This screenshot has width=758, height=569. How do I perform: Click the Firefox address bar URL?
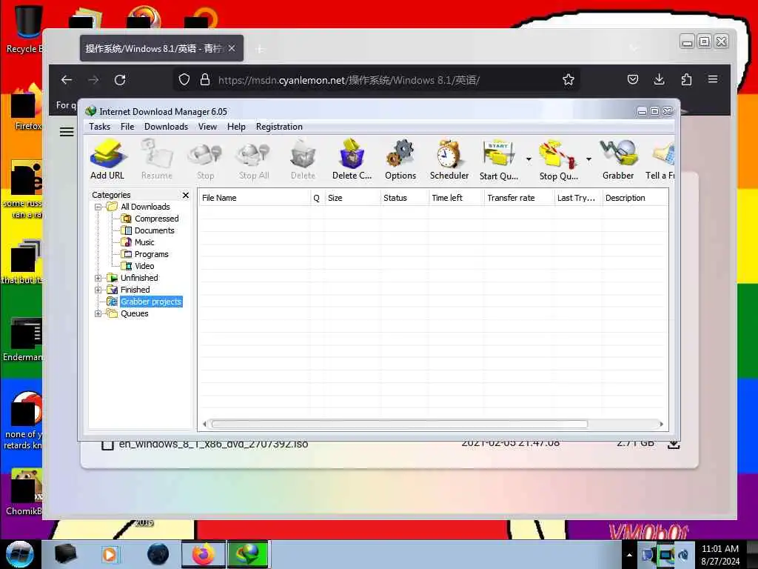(x=349, y=80)
